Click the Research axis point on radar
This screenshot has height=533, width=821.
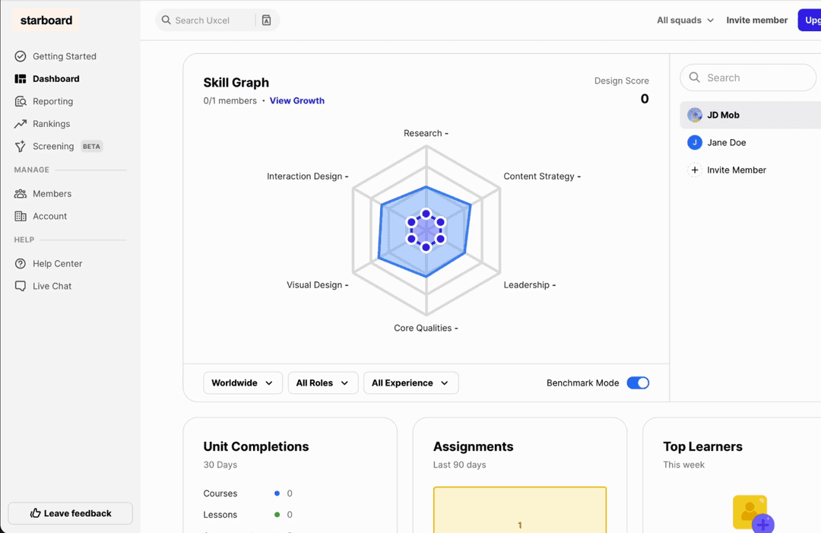(x=426, y=214)
